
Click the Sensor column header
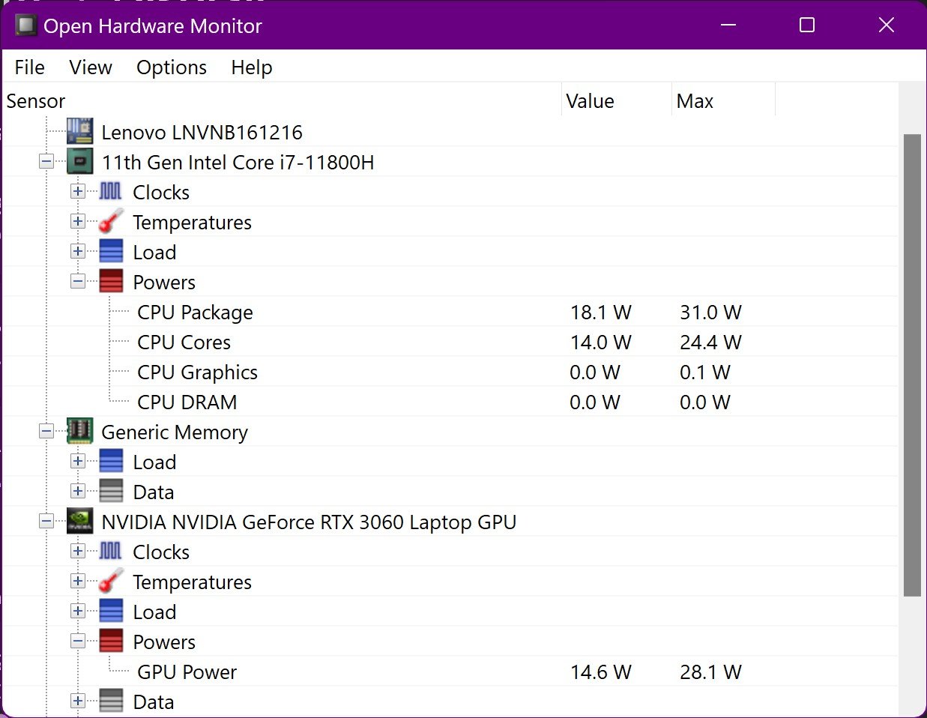click(x=281, y=100)
